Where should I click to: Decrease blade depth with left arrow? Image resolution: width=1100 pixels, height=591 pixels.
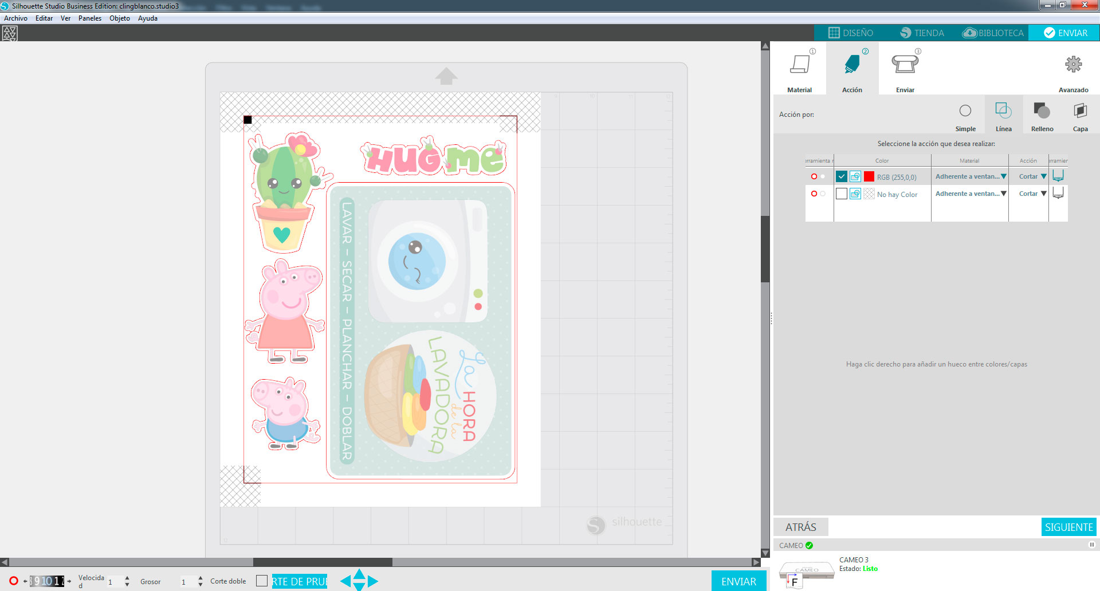point(25,581)
